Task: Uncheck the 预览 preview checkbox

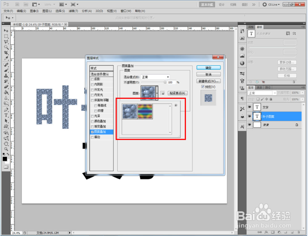Action: [203, 87]
